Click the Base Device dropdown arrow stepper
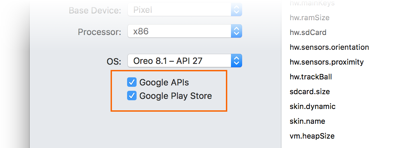Viewport: 410px width, 148px height. pos(236,10)
